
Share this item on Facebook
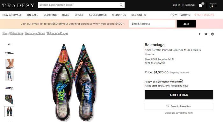tap(199, 34)
